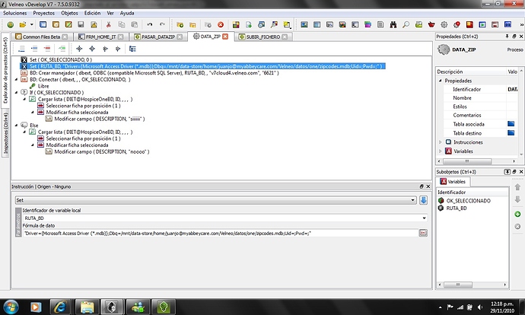Show more toolbar items via chevron
Screen dimensions: 525x315
point(521,24)
